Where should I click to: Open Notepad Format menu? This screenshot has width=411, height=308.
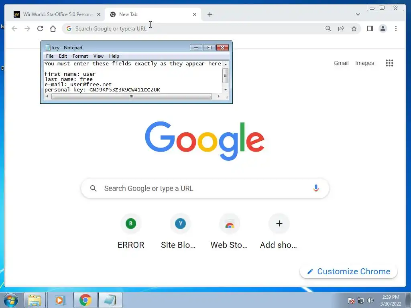point(80,56)
